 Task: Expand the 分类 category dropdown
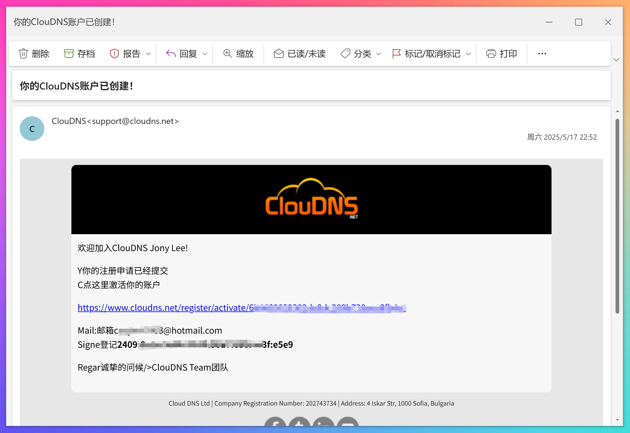[x=379, y=53]
